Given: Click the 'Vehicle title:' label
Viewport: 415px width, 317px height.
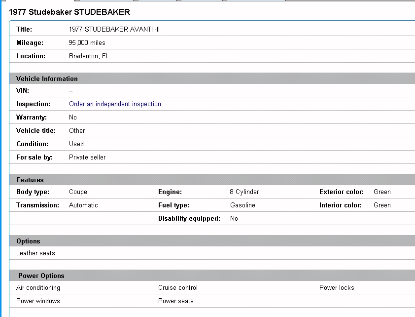Looking at the screenshot, I should tap(36, 130).
